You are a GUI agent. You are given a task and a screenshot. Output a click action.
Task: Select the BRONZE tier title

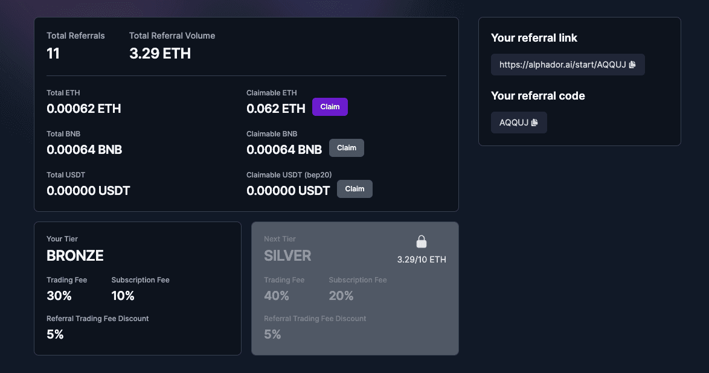(75, 255)
